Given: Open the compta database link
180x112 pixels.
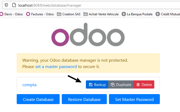Looking at the screenshot, I should [29, 85].
